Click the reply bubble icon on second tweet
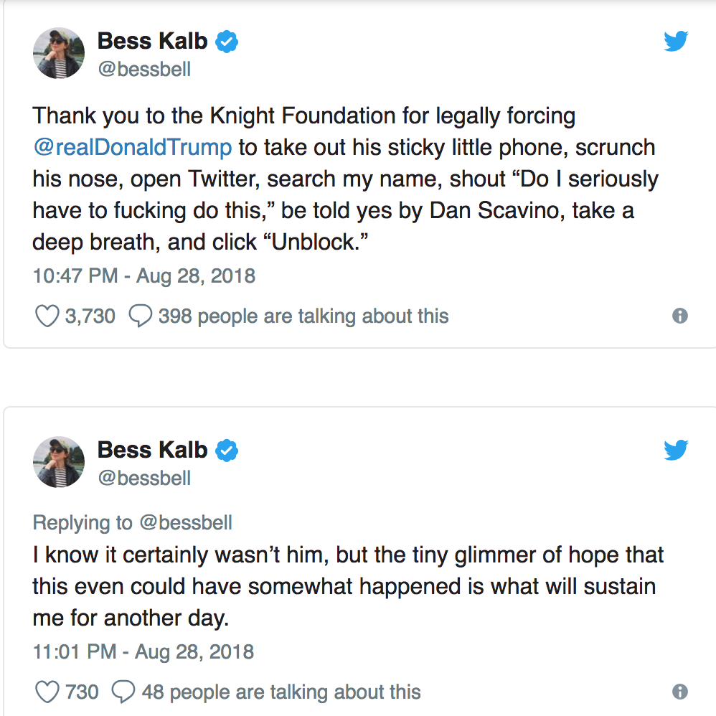This screenshot has height=716, width=716. click(x=124, y=692)
